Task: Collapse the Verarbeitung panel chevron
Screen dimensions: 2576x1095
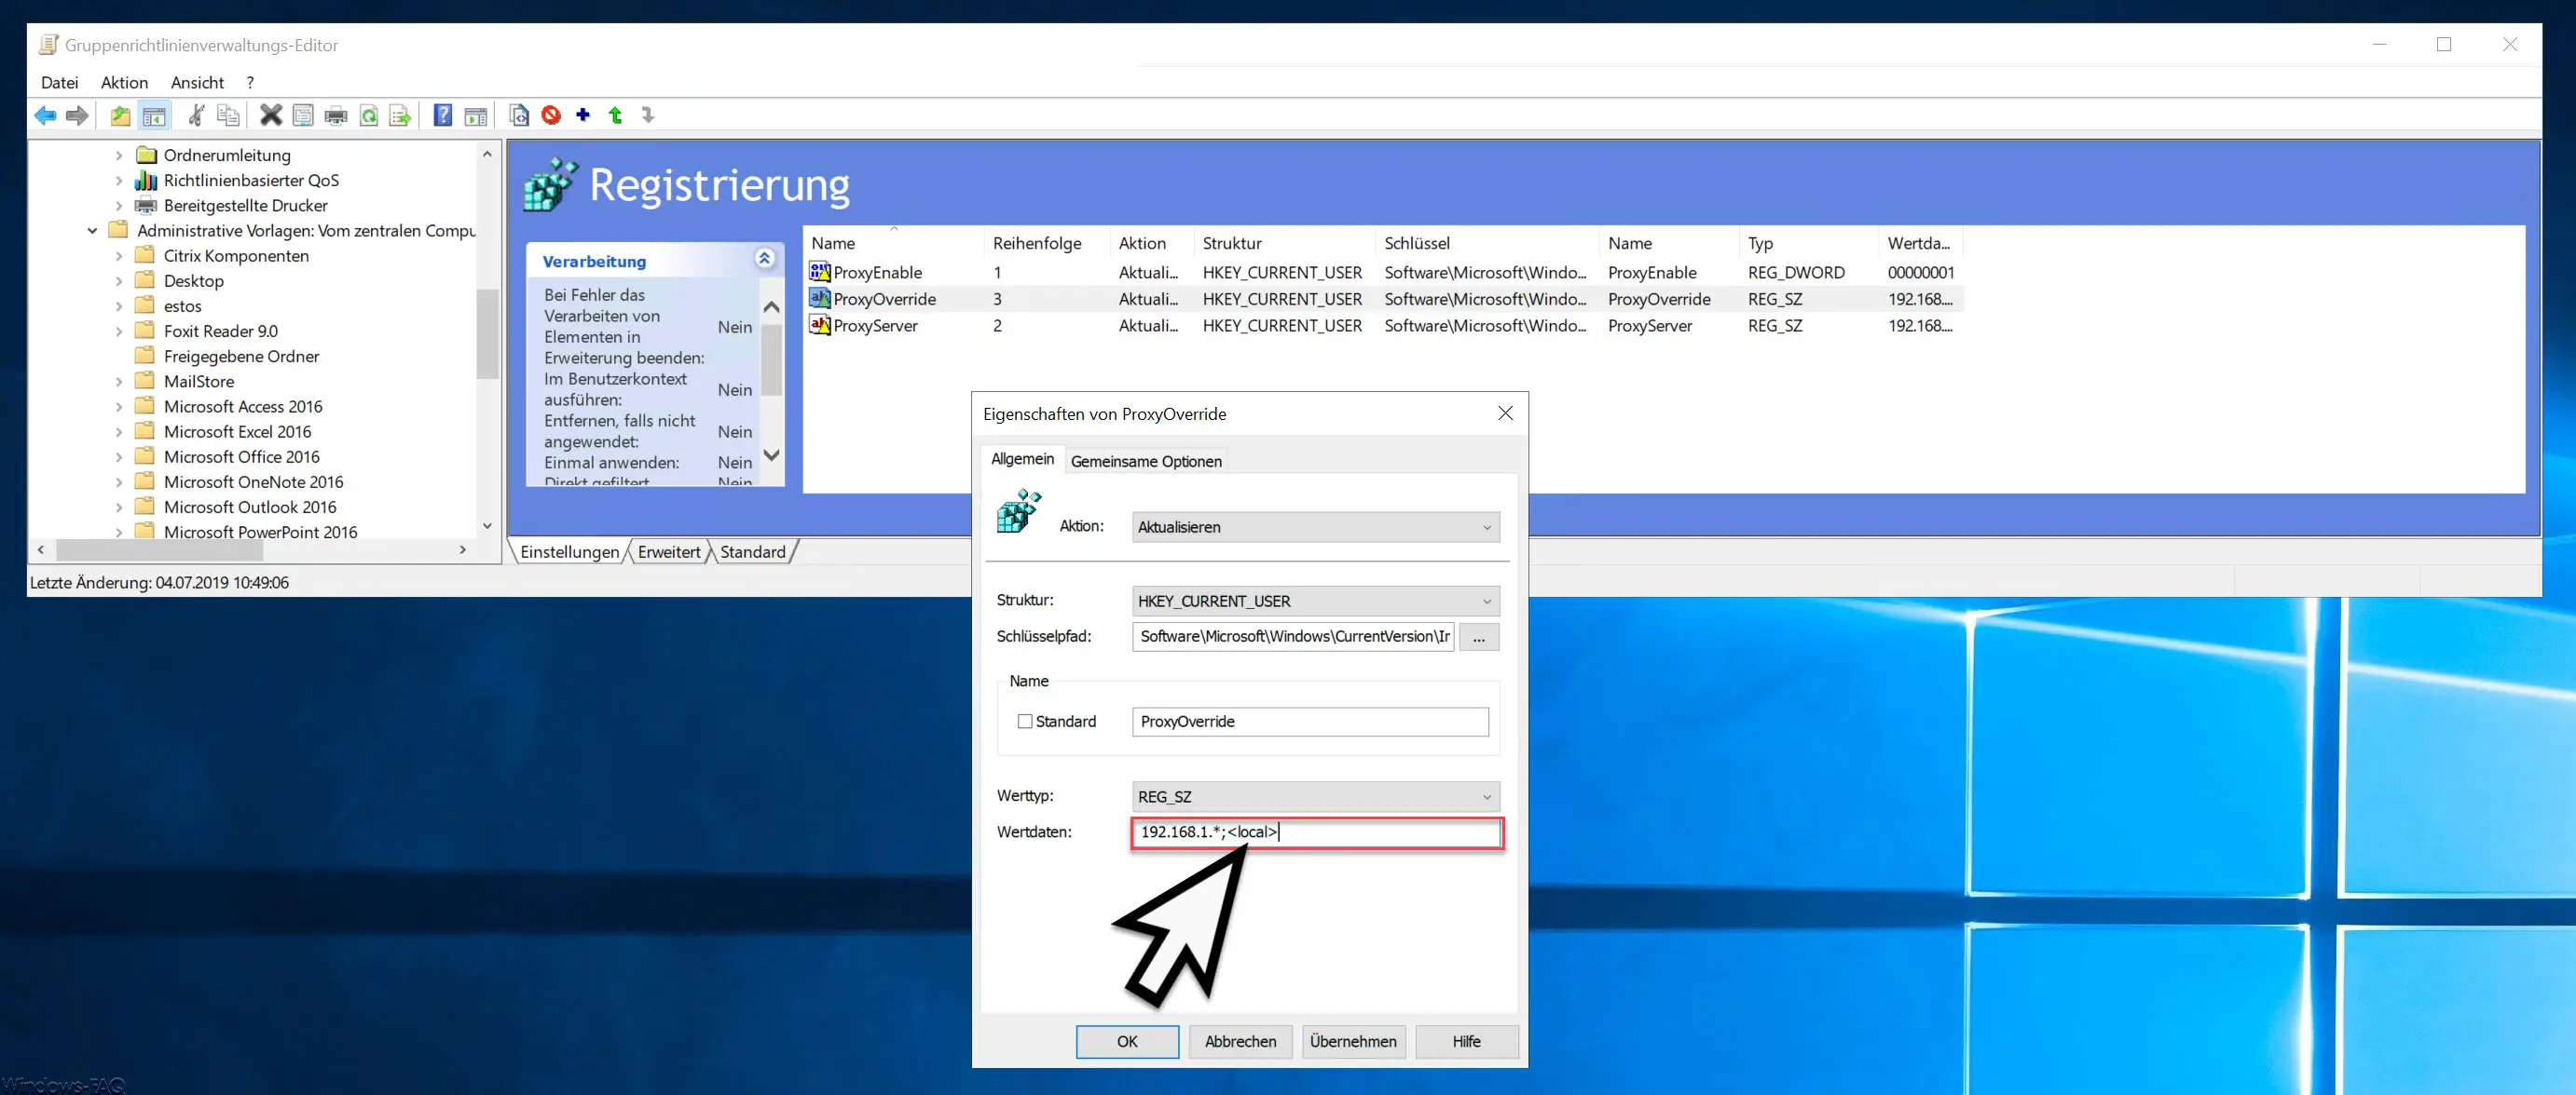Action: [x=765, y=260]
